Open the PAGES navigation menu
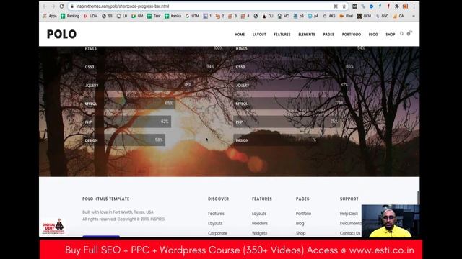 click(328, 35)
